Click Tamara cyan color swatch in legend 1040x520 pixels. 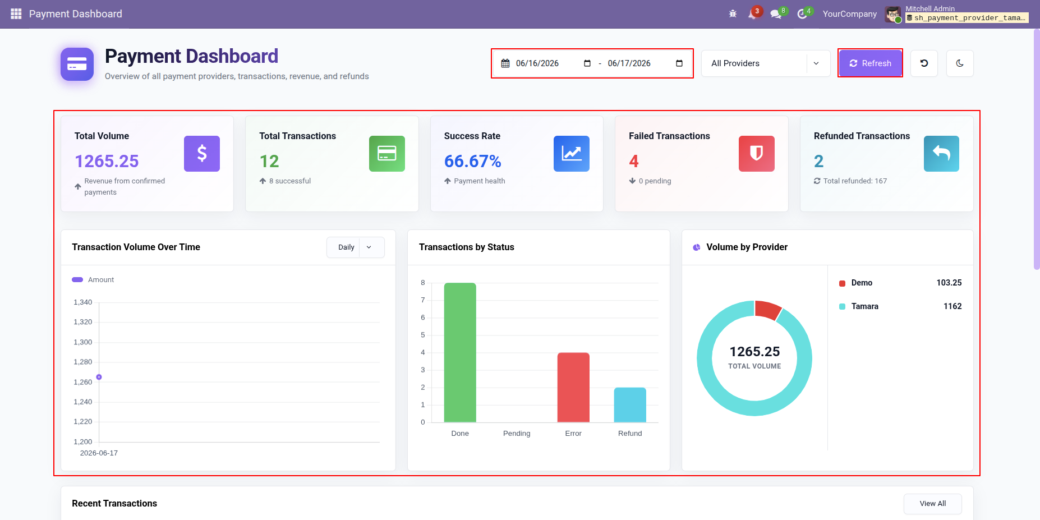coord(842,306)
